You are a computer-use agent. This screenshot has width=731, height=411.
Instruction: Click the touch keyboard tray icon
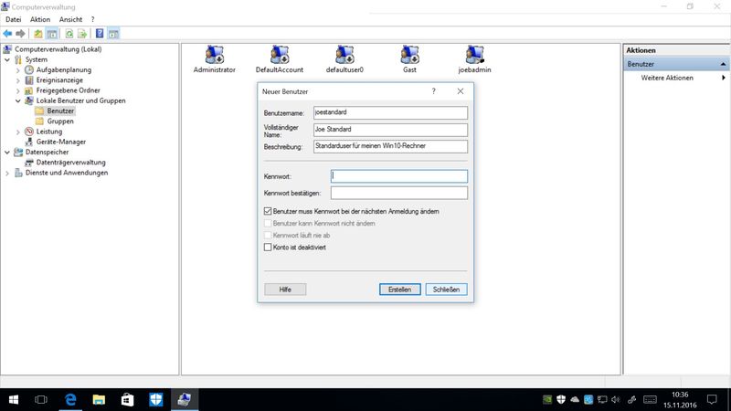pos(650,399)
